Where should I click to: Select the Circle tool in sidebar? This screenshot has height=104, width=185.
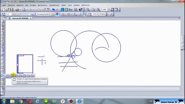(3, 68)
